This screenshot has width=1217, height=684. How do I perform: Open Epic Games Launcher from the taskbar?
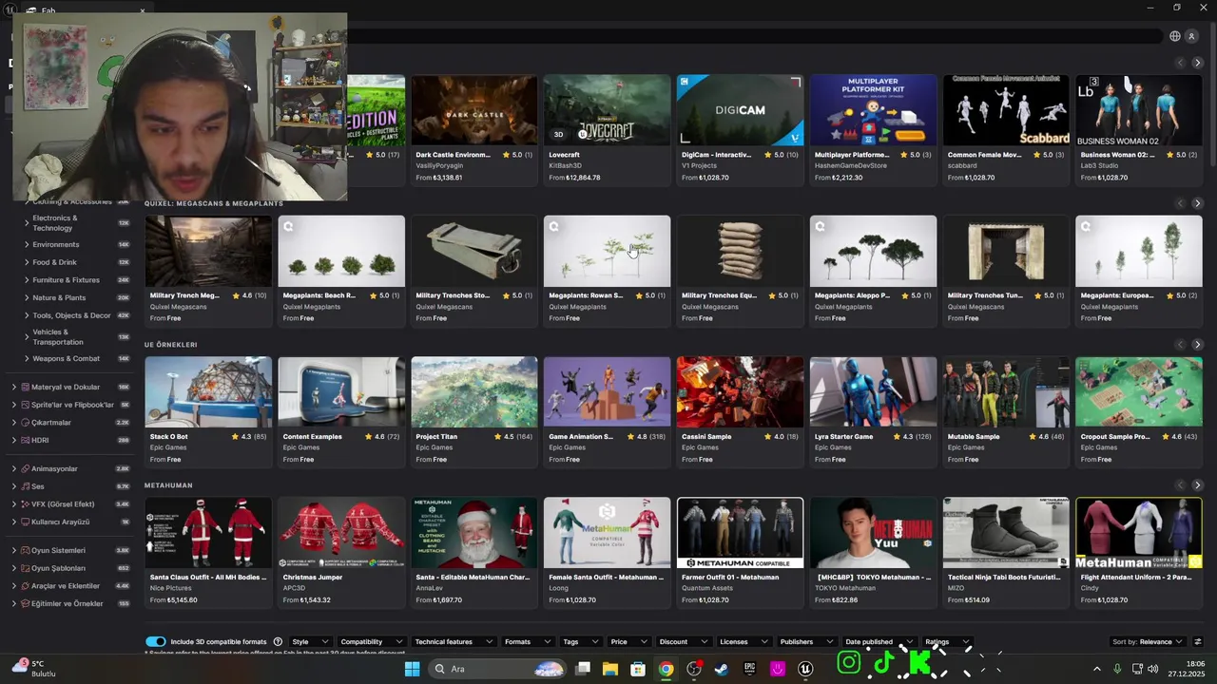(x=749, y=669)
